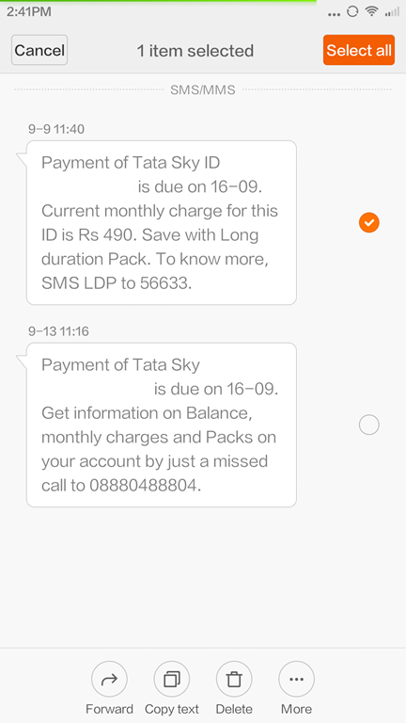Screen dimensions: 406x723
Task: Tap the Wi-Fi status icon
Action: coord(371,12)
